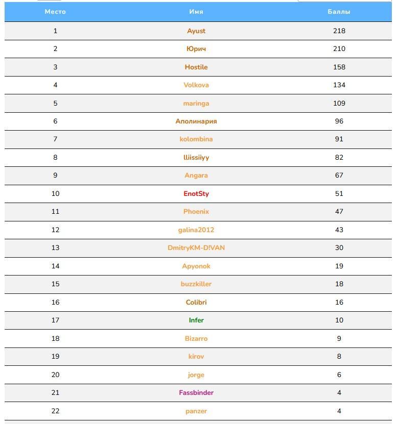Open the Phoenix profile link
The width and height of the screenshot is (398, 424).
[x=196, y=212]
